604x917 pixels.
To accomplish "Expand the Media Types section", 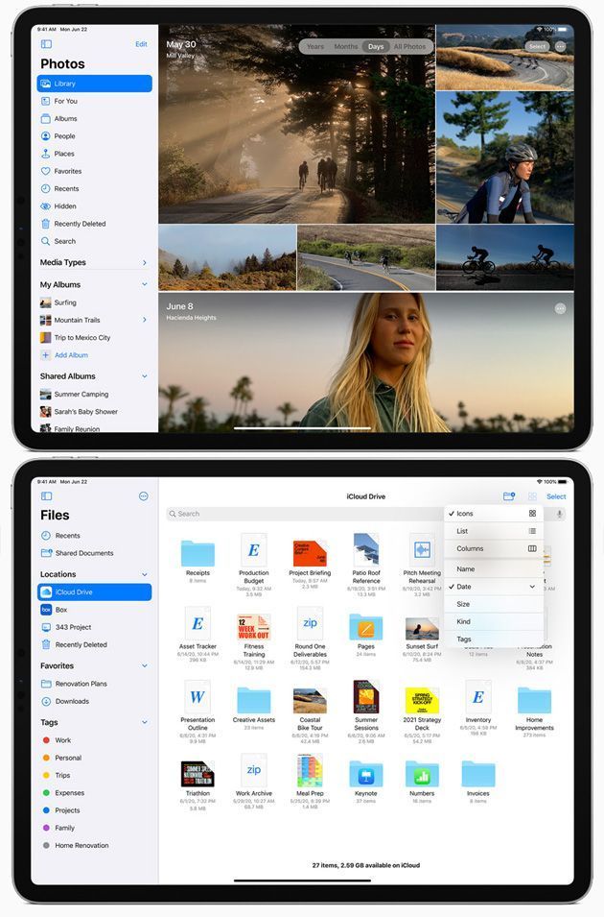I will (x=145, y=262).
